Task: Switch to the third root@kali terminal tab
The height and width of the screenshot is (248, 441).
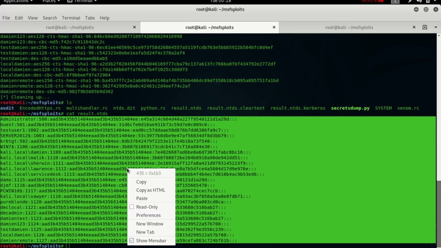Action: click(349, 27)
